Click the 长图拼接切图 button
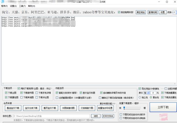This screenshot has height=123, width=177. click(68, 108)
